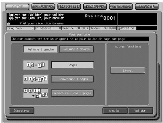
Task: Click the Exemplaires 0001 counter
Action: (x=100, y=17)
